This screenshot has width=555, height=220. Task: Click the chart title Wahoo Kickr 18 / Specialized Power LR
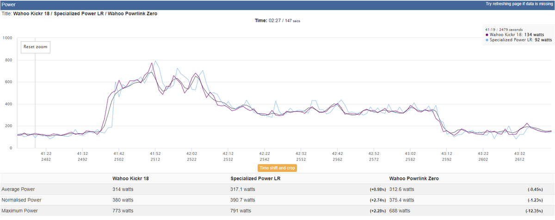85,13
